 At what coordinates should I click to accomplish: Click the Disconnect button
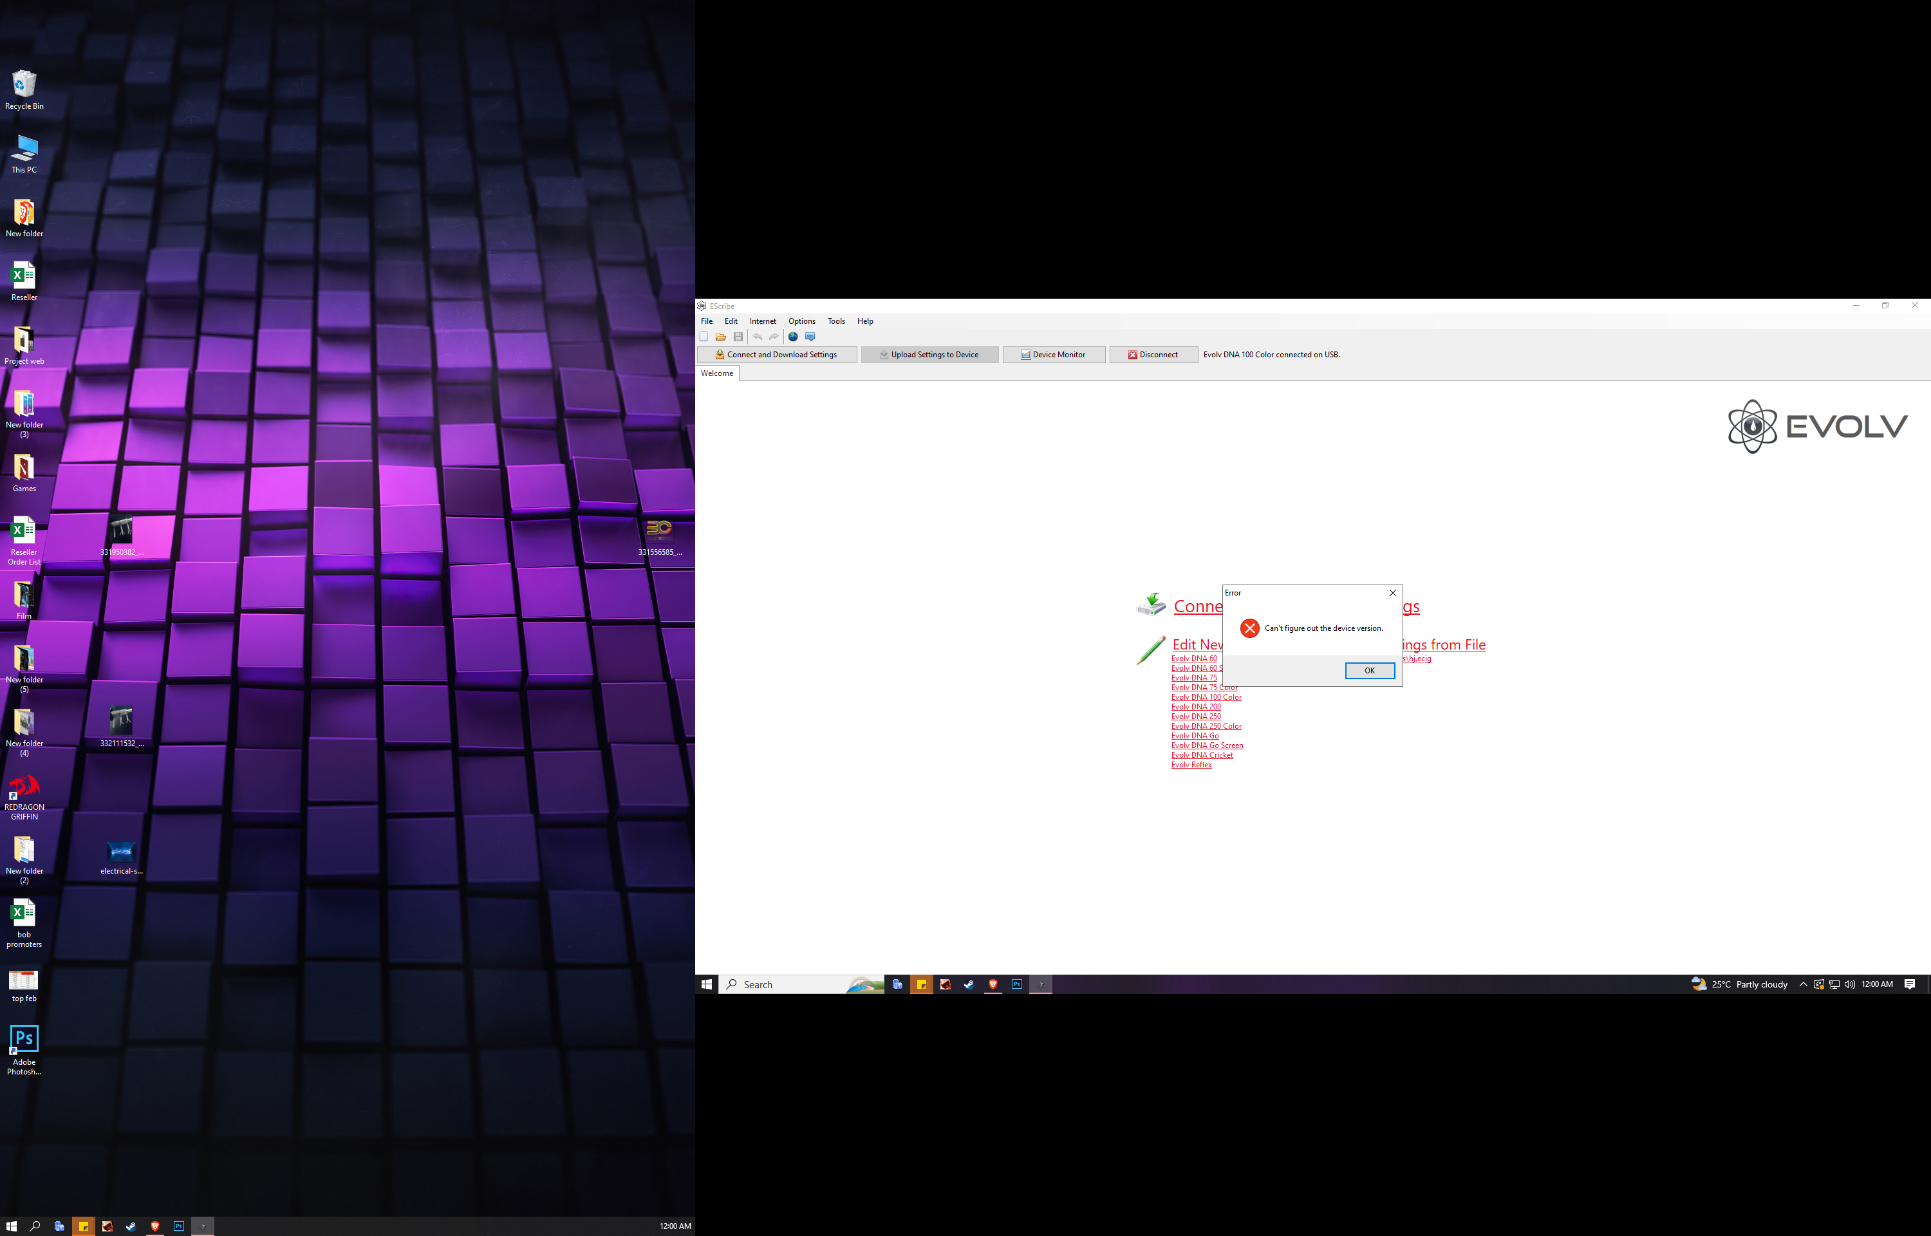pos(1153,355)
